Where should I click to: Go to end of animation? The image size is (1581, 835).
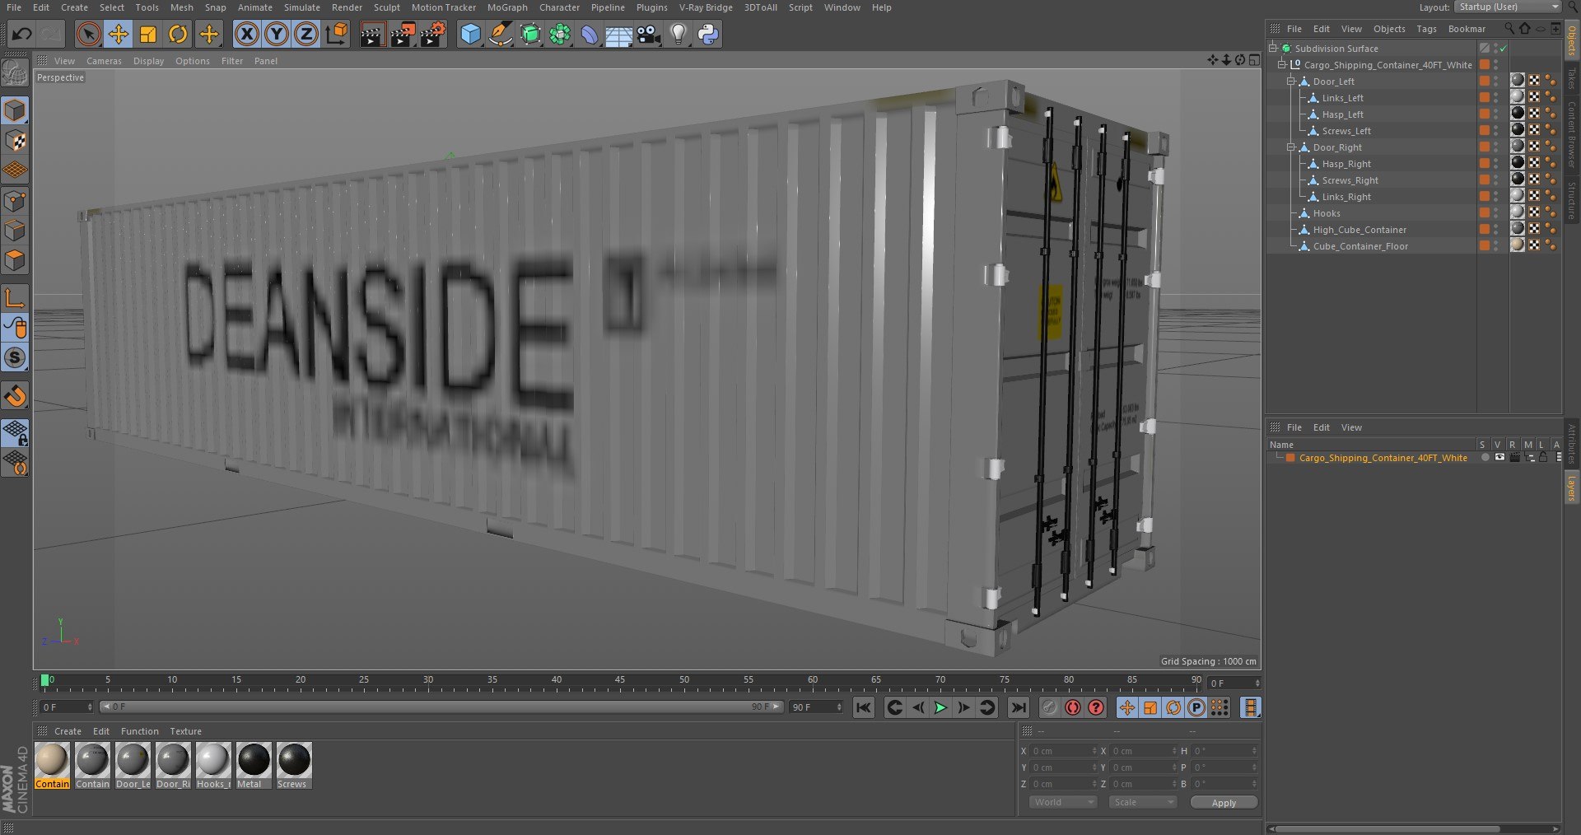click(x=1019, y=707)
